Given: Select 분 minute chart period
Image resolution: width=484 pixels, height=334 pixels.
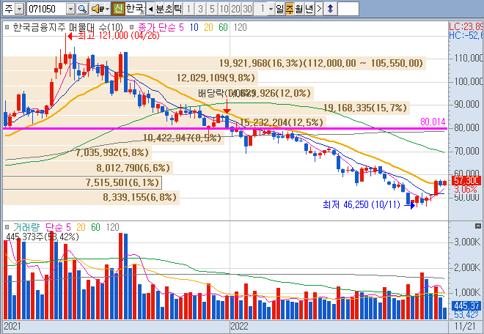Looking at the screenshot, I should 160,9.
